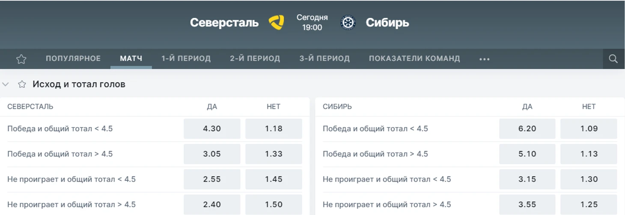Click Северсталь 'Не проиграет и общий тотал < 4.5'
The width and height of the screenshot is (625, 215).
pyautogui.click(x=71, y=179)
